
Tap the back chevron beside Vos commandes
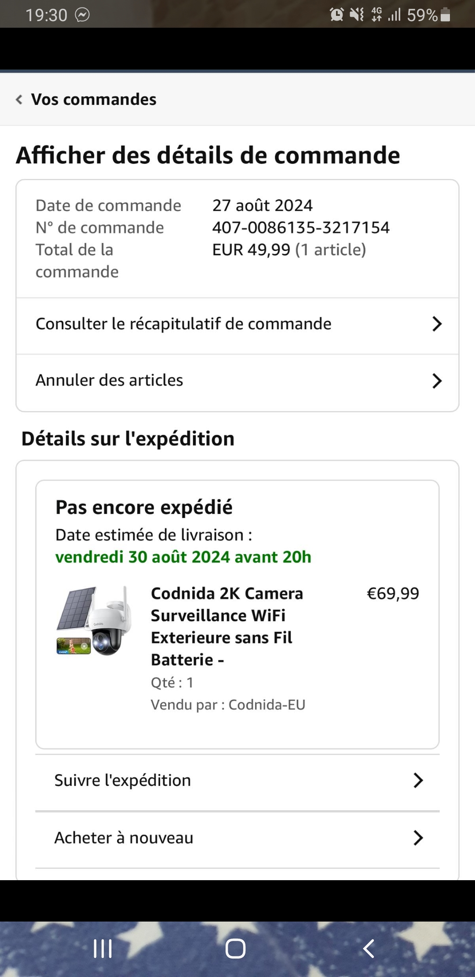click(x=19, y=99)
